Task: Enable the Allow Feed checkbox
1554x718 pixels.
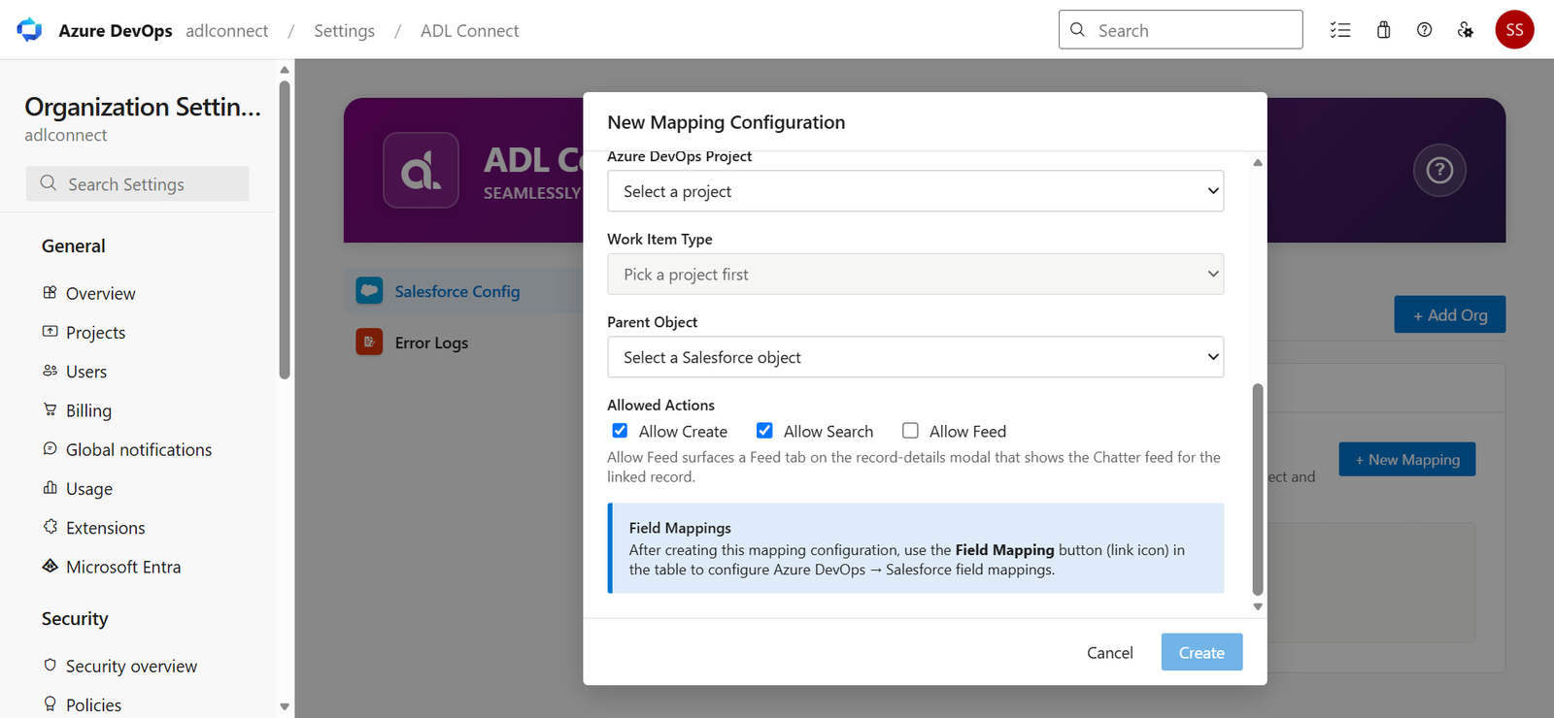Action: tap(910, 430)
